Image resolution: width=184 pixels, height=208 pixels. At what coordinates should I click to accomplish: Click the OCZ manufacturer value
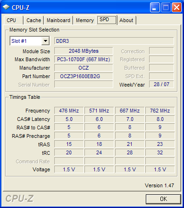click(x=84, y=68)
